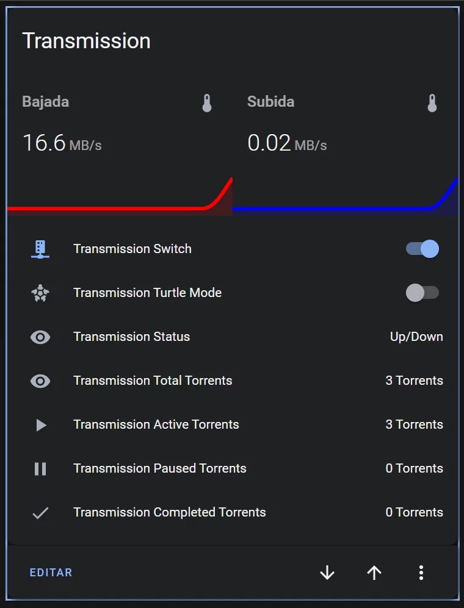
Task: Move the card down with arrow button
Action: click(327, 573)
